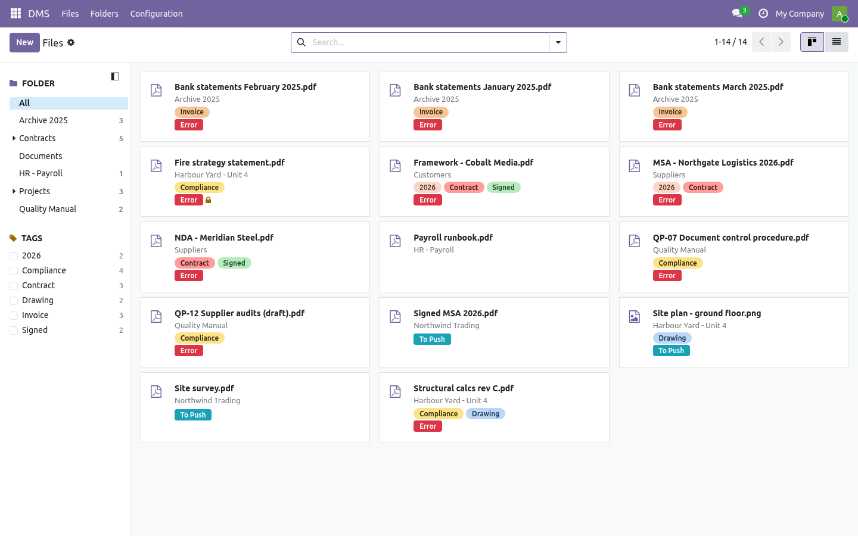Click Compliance tag on QP-07 Document control card
Image resolution: width=858 pixels, height=536 pixels.
pyautogui.click(x=677, y=263)
